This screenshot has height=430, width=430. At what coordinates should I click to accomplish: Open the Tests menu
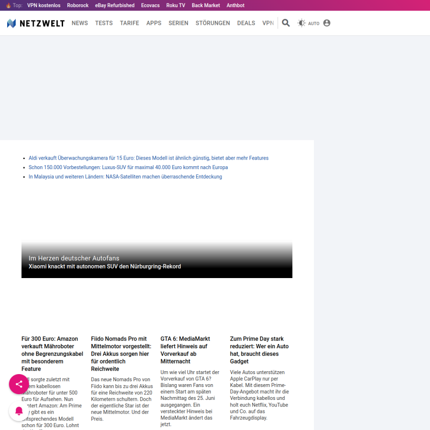pyautogui.click(x=104, y=23)
